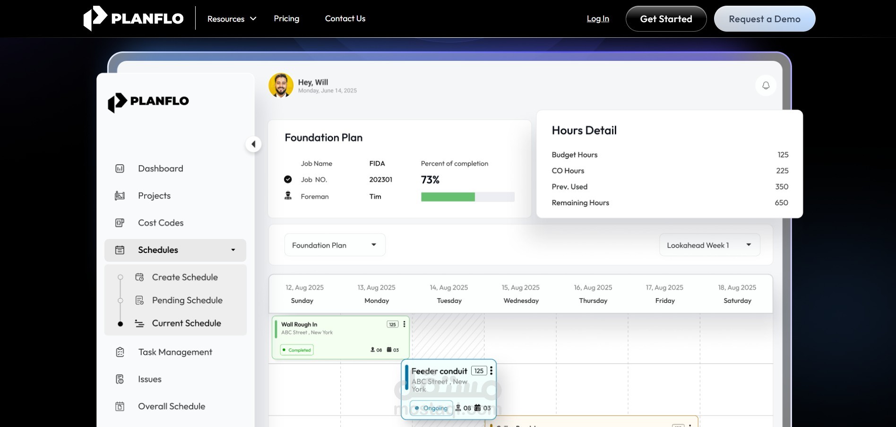Open Pending Schedule in the submenu
896x427 pixels.
[187, 300]
